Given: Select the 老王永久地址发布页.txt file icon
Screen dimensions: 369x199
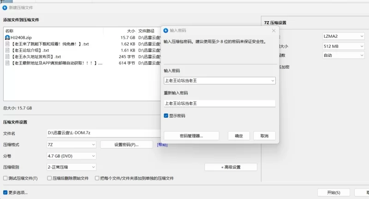Looking at the screenshot, I should (7, 57).
